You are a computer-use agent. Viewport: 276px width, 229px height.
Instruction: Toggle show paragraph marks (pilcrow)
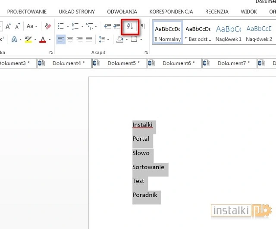[143, 26]
